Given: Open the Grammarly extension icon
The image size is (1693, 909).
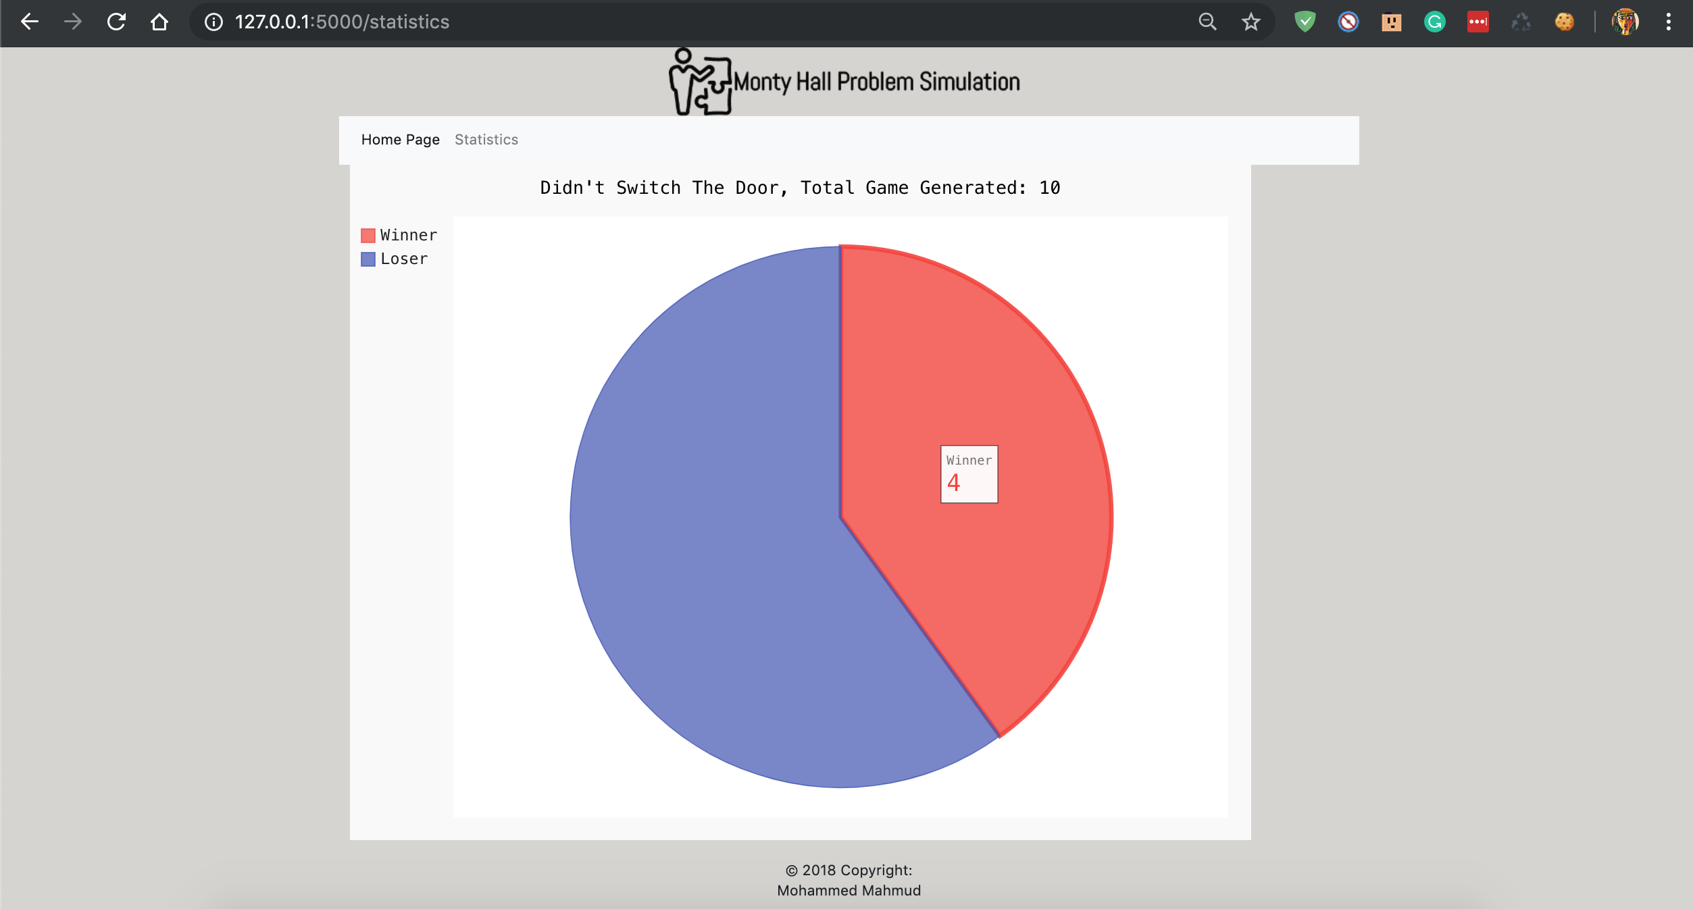Looking at the screenshot, I should click(1434, 22).
